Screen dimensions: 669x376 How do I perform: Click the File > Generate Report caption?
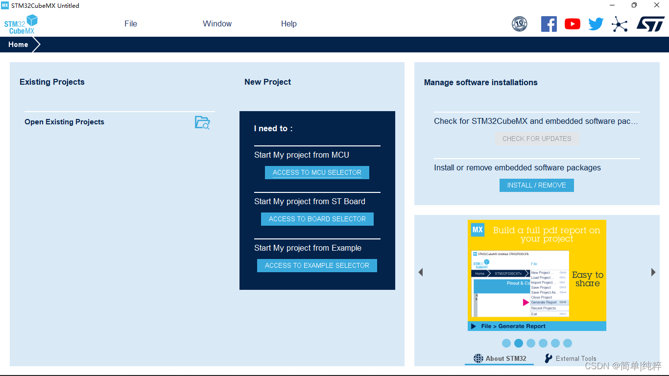513,326
